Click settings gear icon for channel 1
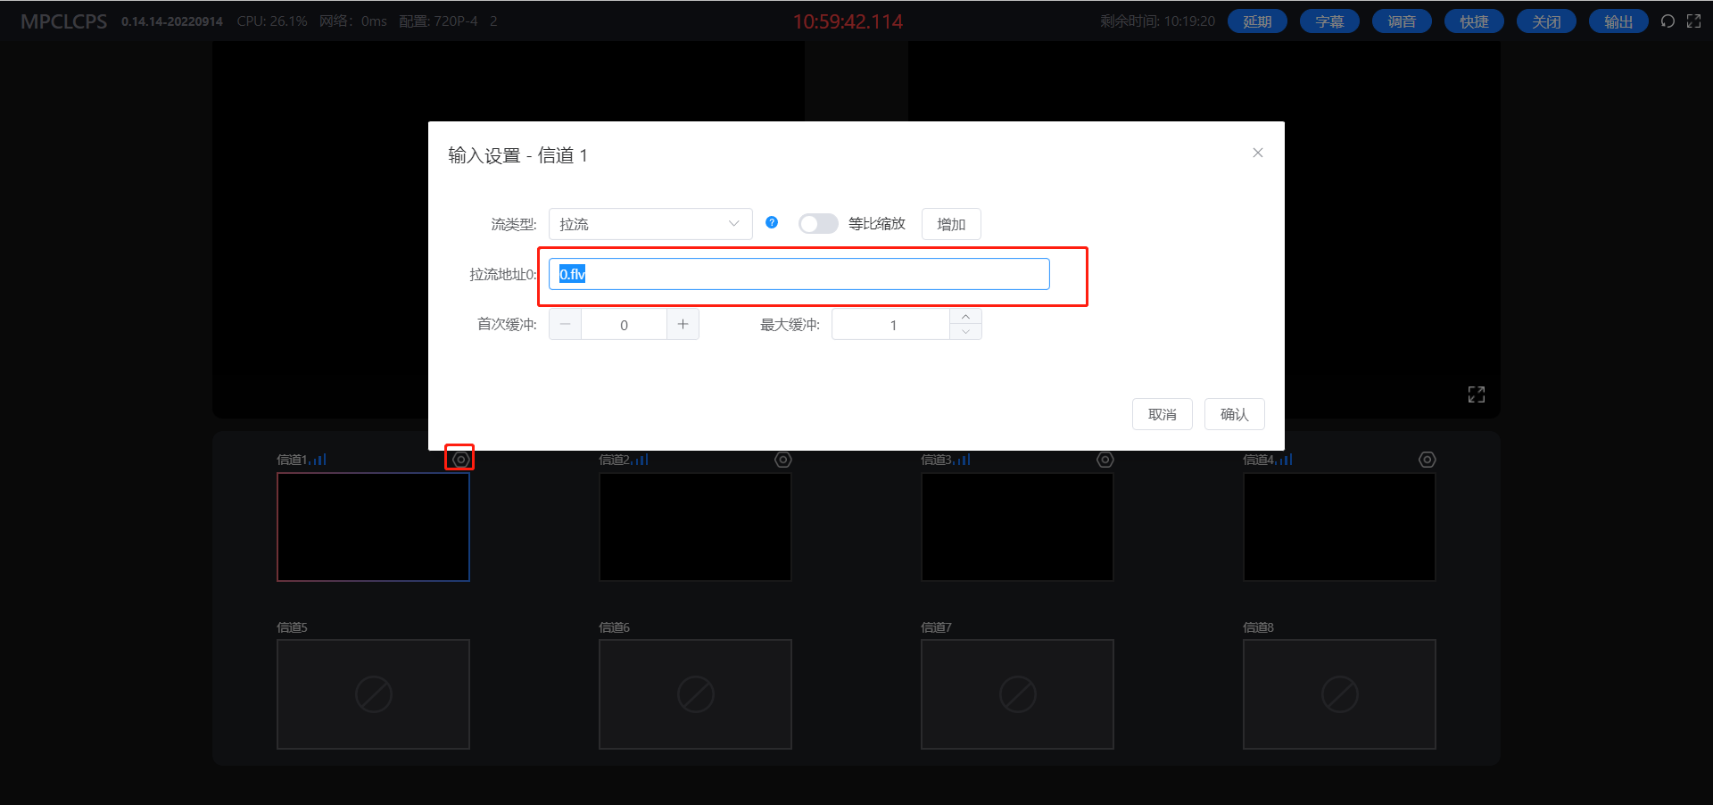Image resolution: width=1713 pixels, height=805 pixels. pyautogui.click(x=460, y=459)
